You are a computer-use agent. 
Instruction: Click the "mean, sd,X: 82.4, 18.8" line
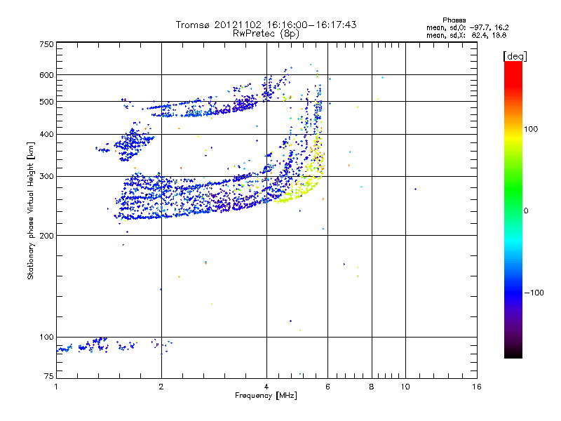click(x=466, y=35)
